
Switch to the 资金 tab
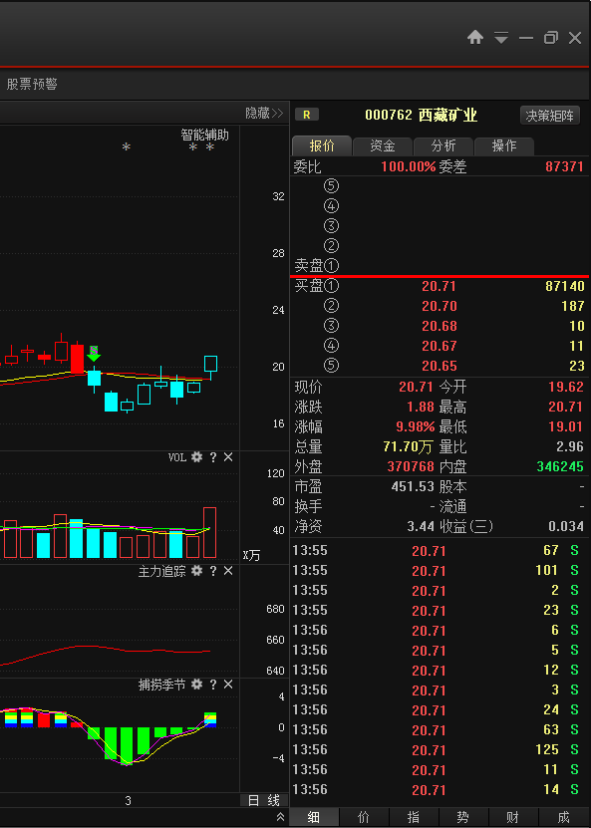pos(383,145)
